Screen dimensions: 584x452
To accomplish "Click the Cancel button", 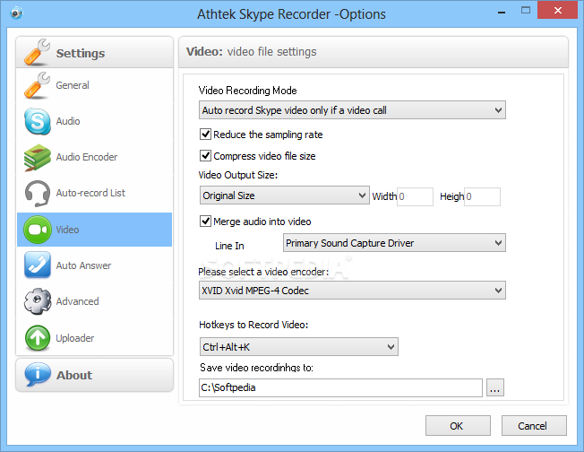I will 534,425.
